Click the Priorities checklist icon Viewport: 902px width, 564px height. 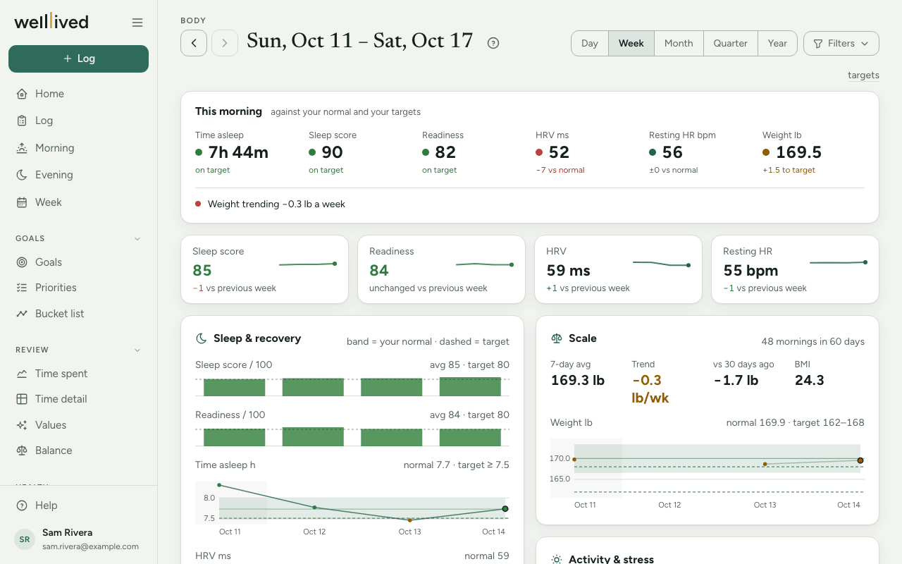pyautogui.click(x=22, y=288)
